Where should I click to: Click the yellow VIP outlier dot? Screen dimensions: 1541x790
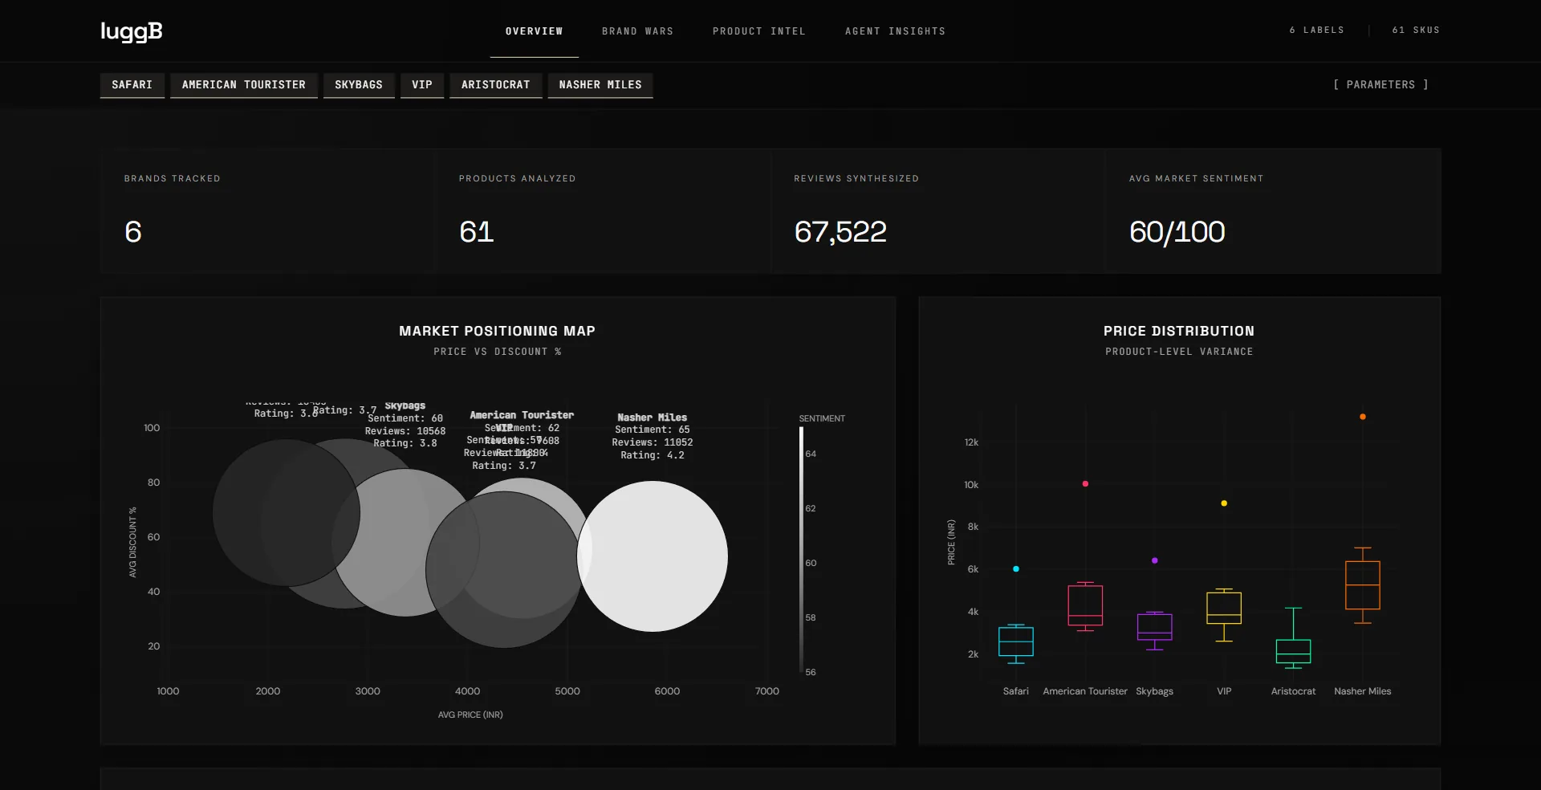coord(1224,503)
